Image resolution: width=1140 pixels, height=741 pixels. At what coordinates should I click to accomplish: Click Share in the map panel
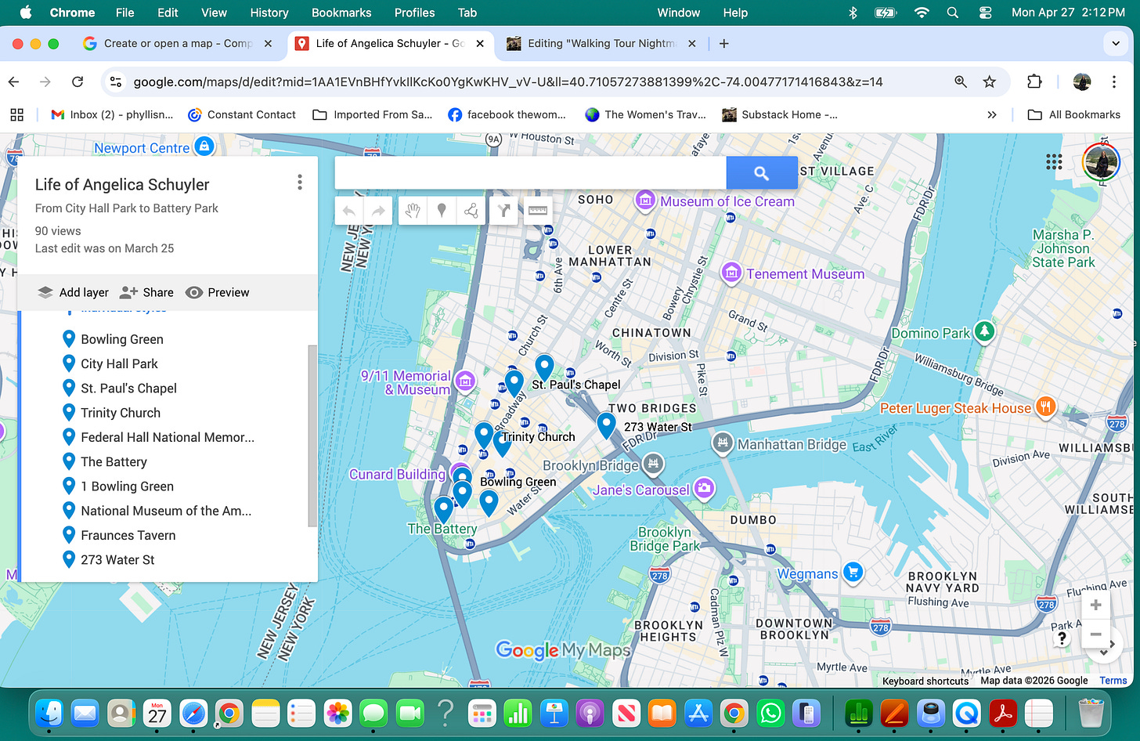(146, 292)
